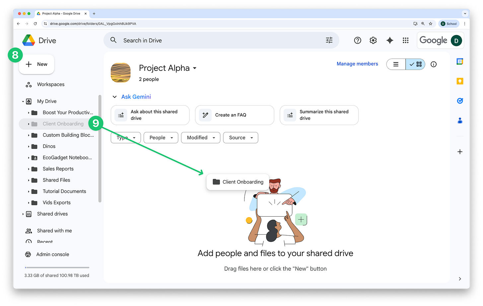
Task: Open Shared Files folder
Action: (56, 180)
